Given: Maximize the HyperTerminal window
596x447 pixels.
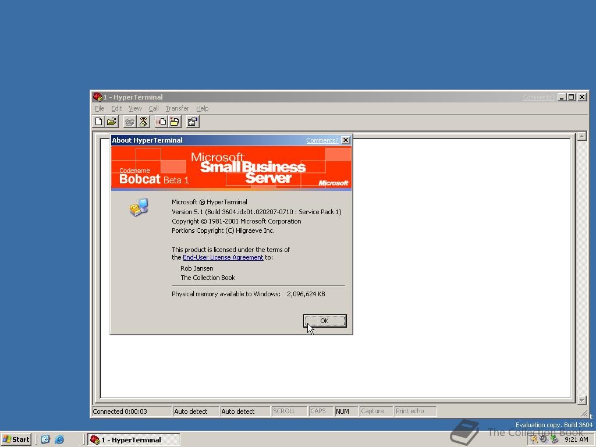Looking at the screenshot, I should pyautogui.click(x=572, y=97).
